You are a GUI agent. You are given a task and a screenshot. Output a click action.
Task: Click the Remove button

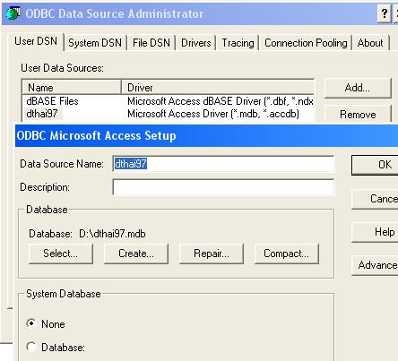(358, 114)
